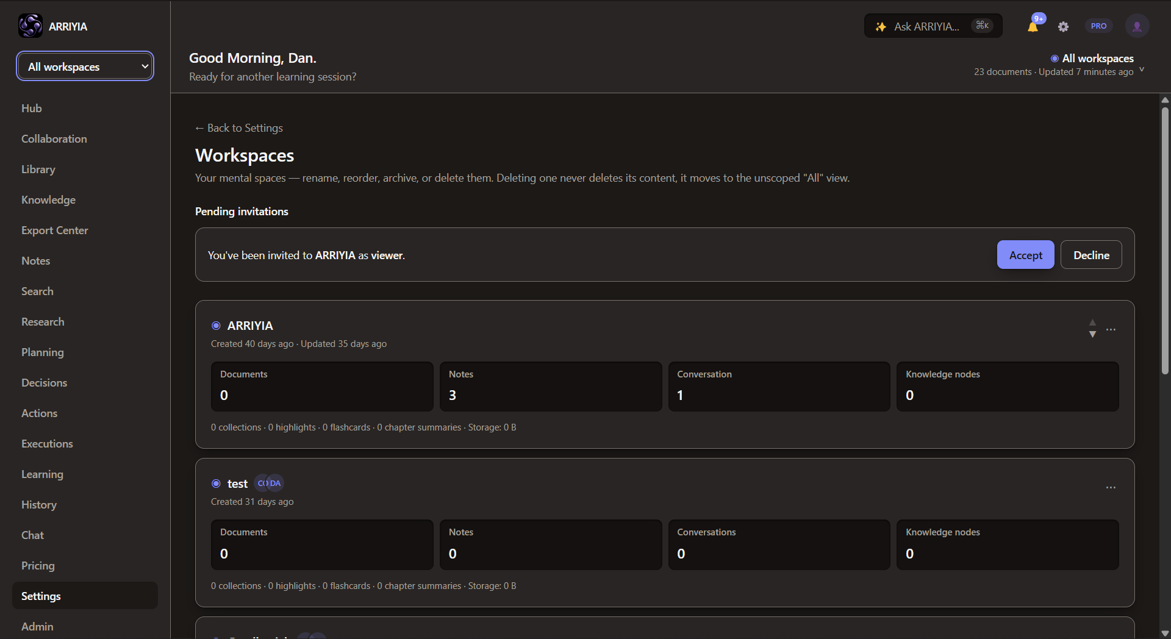Click the ARRIYIA workspace Knowledge nodes card
The image size is (1171, 639).
click(x=1008, y=387)
